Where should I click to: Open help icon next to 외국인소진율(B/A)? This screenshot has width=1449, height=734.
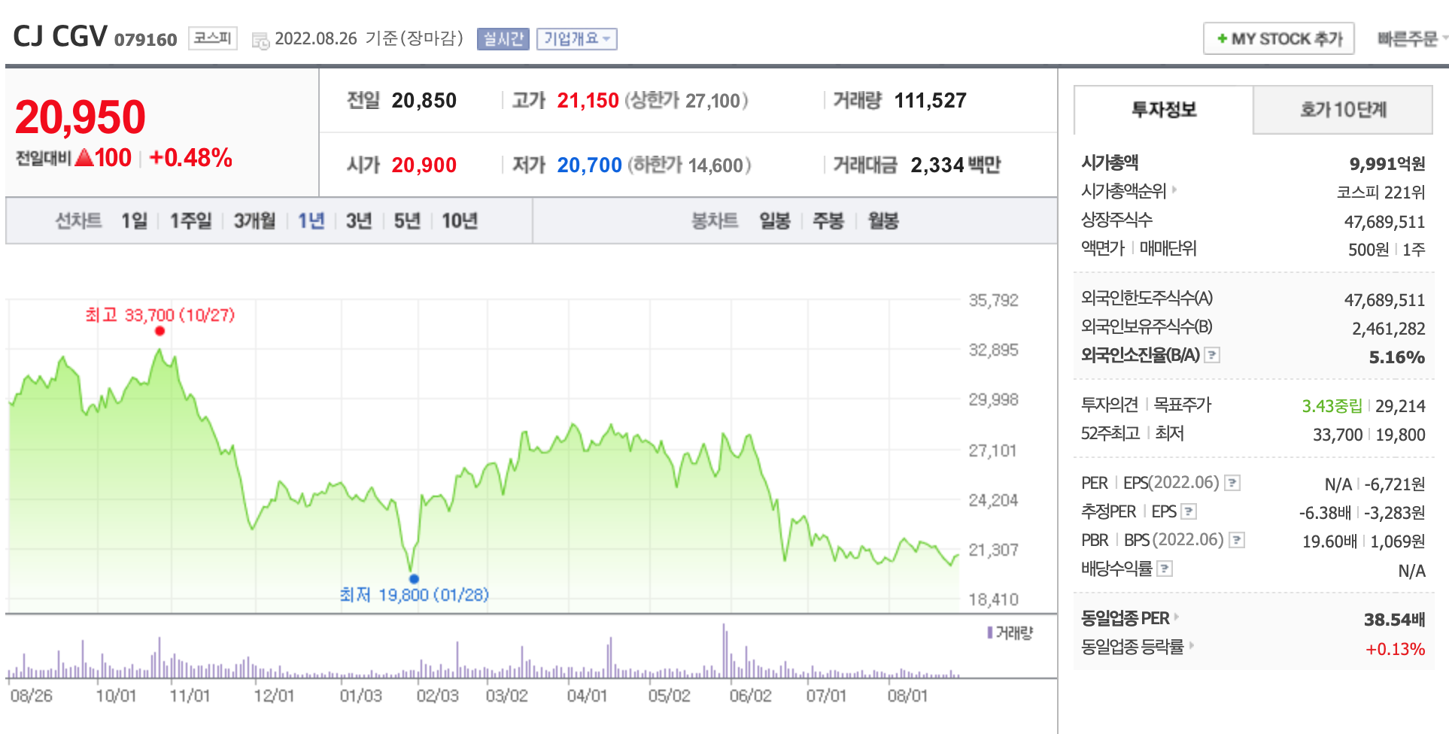[x=1212, y=355]
